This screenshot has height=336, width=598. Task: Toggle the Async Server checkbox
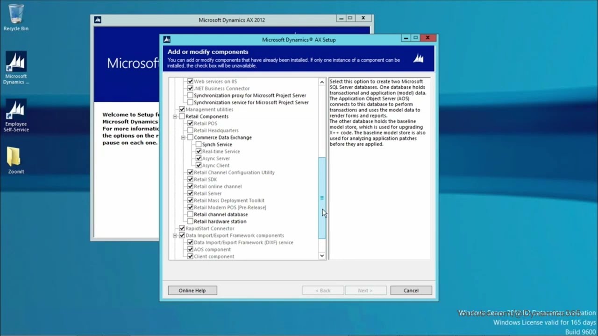click(199, 159)
